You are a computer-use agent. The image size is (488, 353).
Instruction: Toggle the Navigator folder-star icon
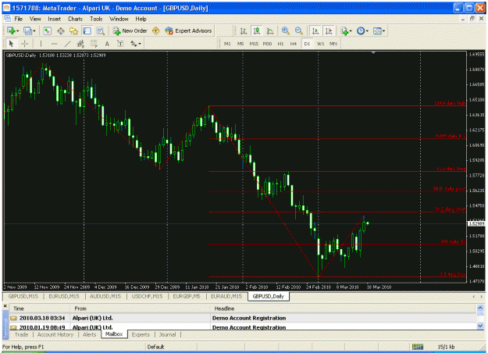[x=73, y=30]
